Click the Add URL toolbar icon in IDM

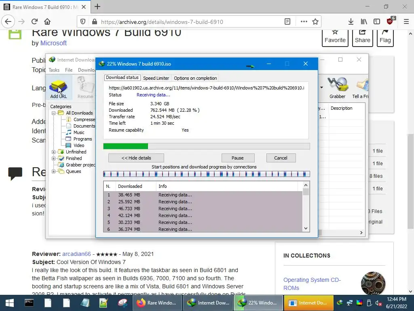pos(59,89)
